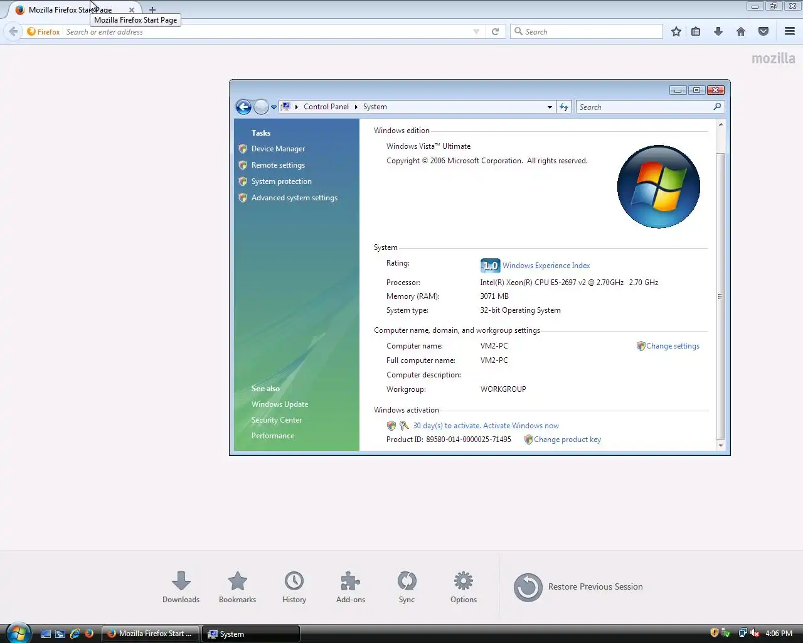
Task: Open the Firefox downloads arrow icon
Action: [x=718, y=31]
